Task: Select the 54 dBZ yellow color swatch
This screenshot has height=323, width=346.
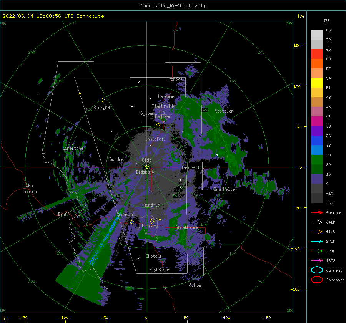Action: tap(317, 83)
